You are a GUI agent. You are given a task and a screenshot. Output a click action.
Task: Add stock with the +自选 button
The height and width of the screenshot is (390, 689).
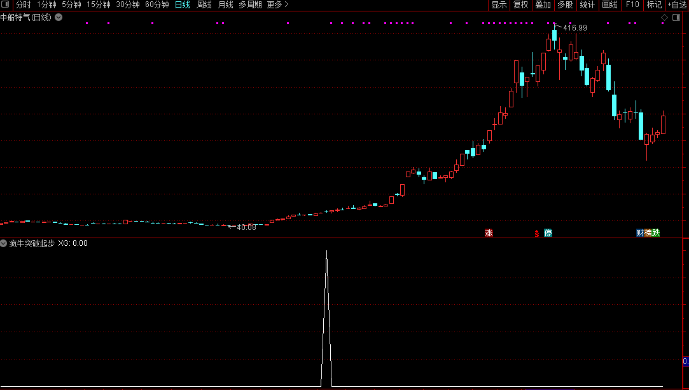tap(678, 5)
